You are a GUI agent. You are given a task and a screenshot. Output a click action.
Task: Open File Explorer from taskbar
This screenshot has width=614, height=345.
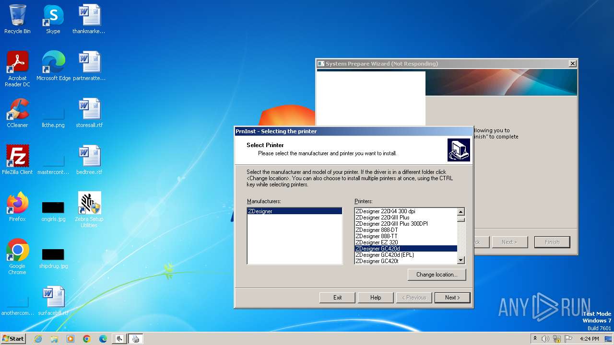click(x=54, y=339)
